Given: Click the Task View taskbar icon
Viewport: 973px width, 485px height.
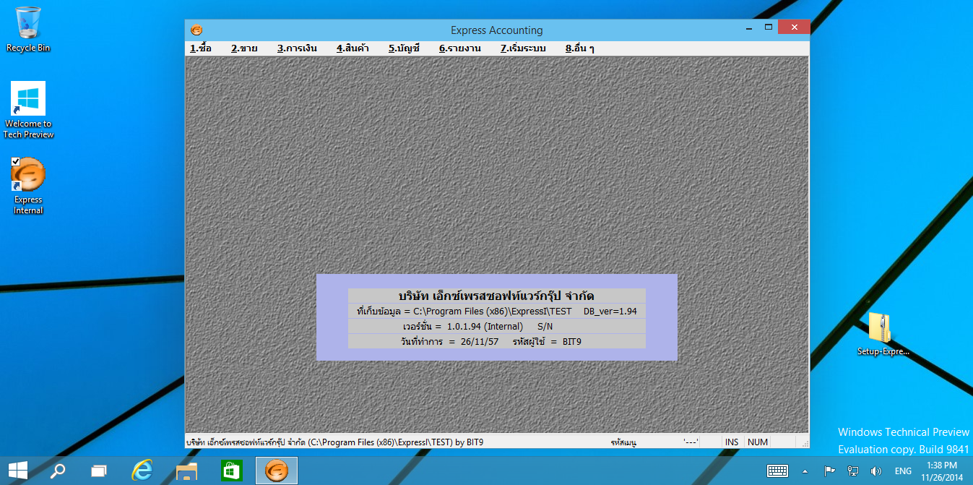Looking at the screenshot, I should pos(99,471).
